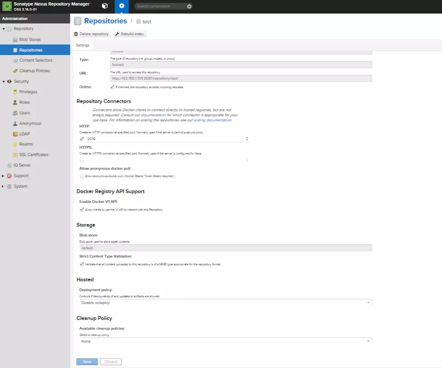
Task: Toggle the HTTP connector checkbox
Action: click(x=82, y=139)
